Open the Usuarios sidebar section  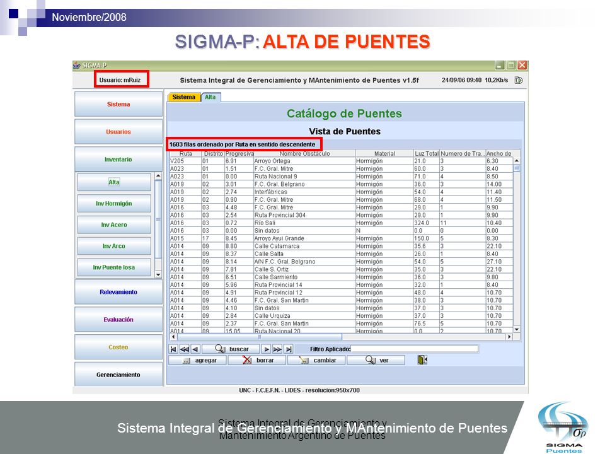click(x=118, y=132)
